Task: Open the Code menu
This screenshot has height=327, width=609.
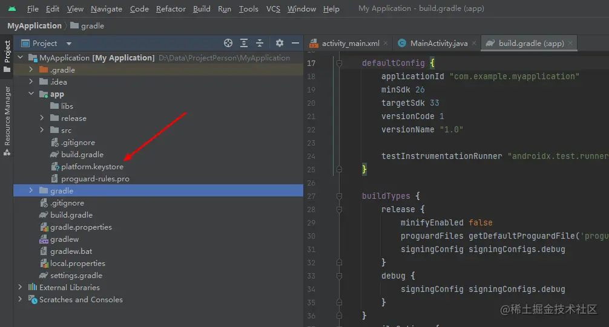Action: click(139, 8)
